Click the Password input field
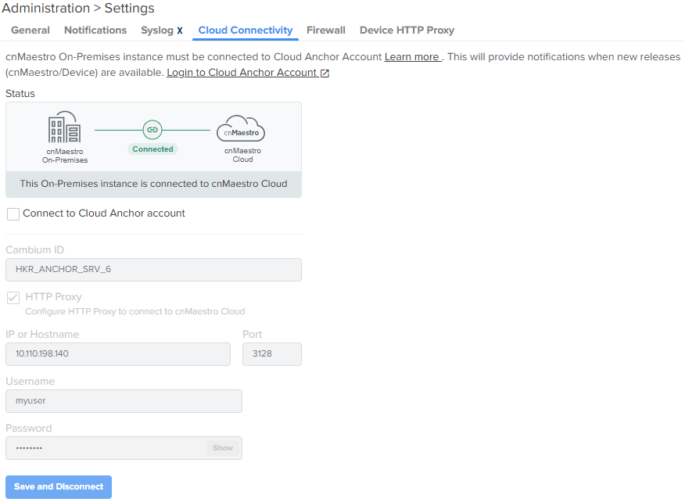The image size is (685, 502). tap(124, 448)
